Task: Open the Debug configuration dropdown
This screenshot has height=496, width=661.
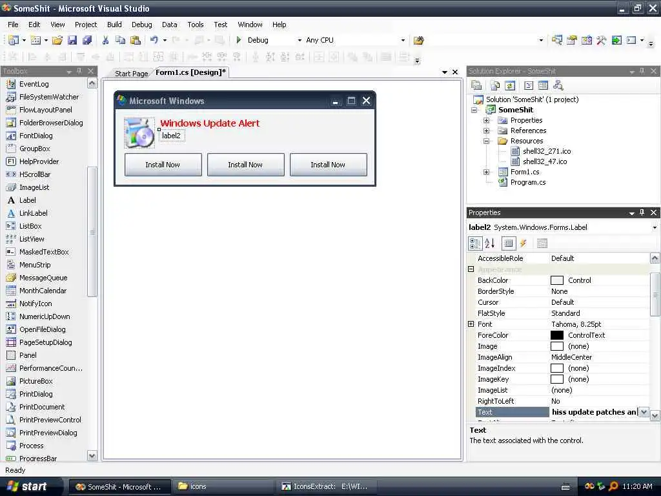Action: [300, 40]
